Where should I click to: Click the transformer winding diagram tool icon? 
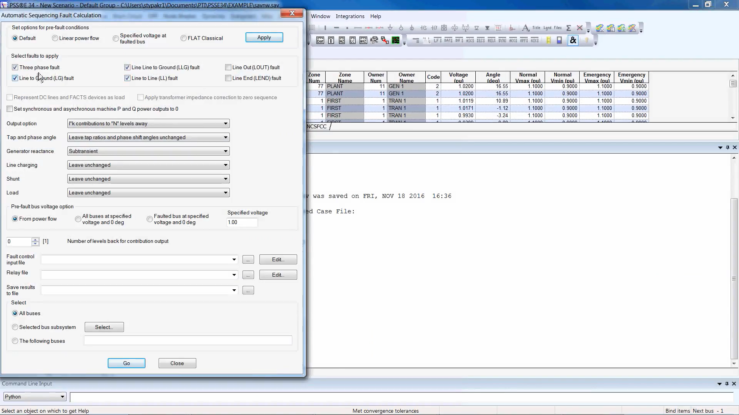[x=455, y=28]
